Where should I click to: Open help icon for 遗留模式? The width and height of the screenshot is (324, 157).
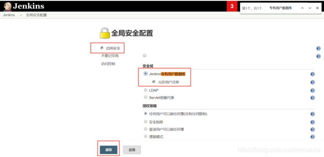pos(313,137)
